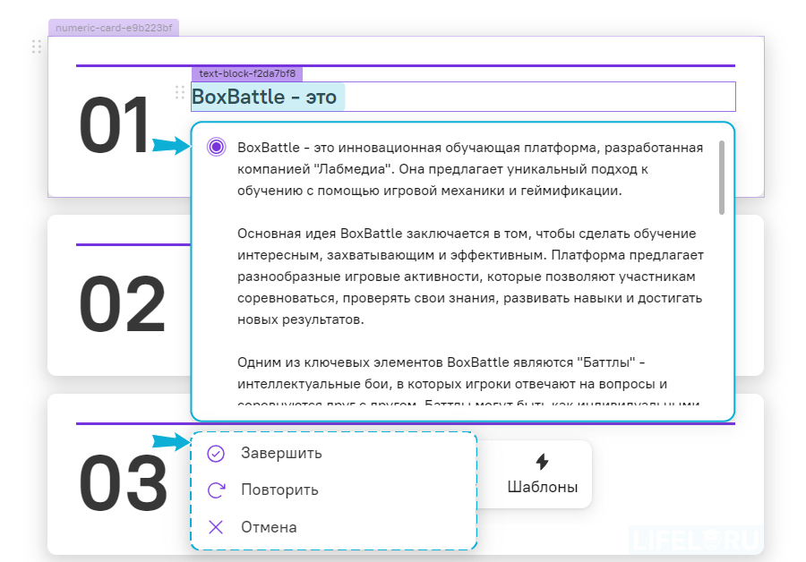Select "Повторить" in the popup menu

click(280, 490)
